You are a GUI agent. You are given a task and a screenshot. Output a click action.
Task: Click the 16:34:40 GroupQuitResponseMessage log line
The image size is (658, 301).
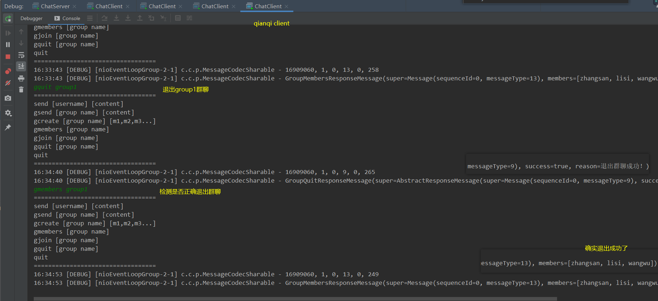click(346, 180)
